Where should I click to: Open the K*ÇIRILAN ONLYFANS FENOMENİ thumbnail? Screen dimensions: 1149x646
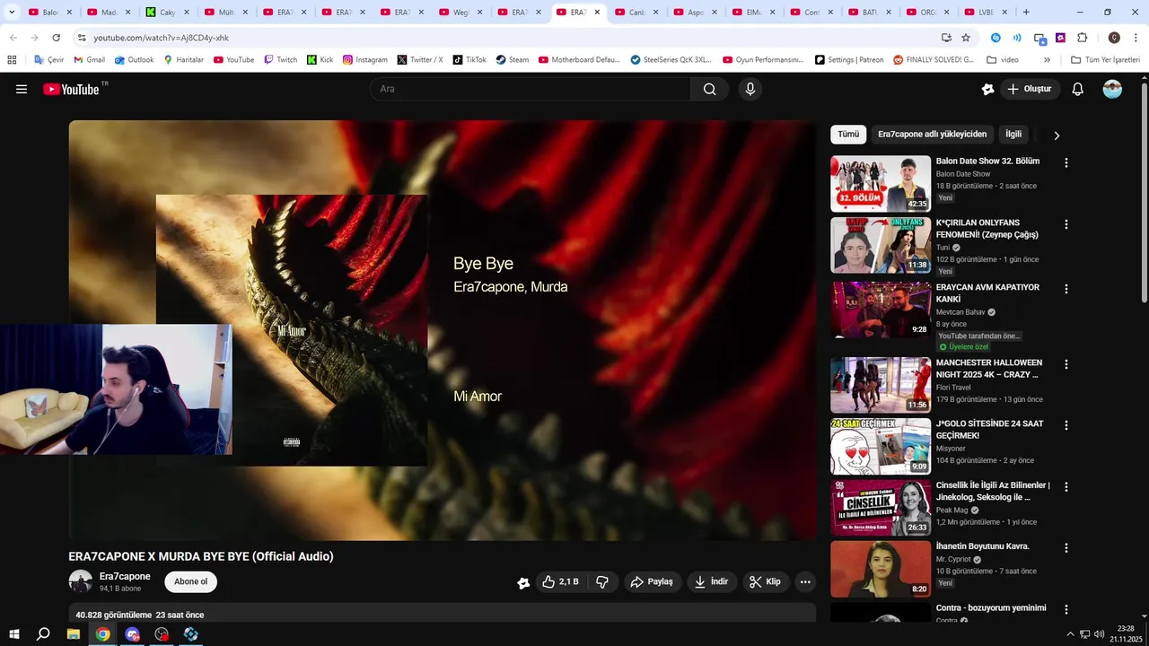pyautogui.click(x=881, y=245)
